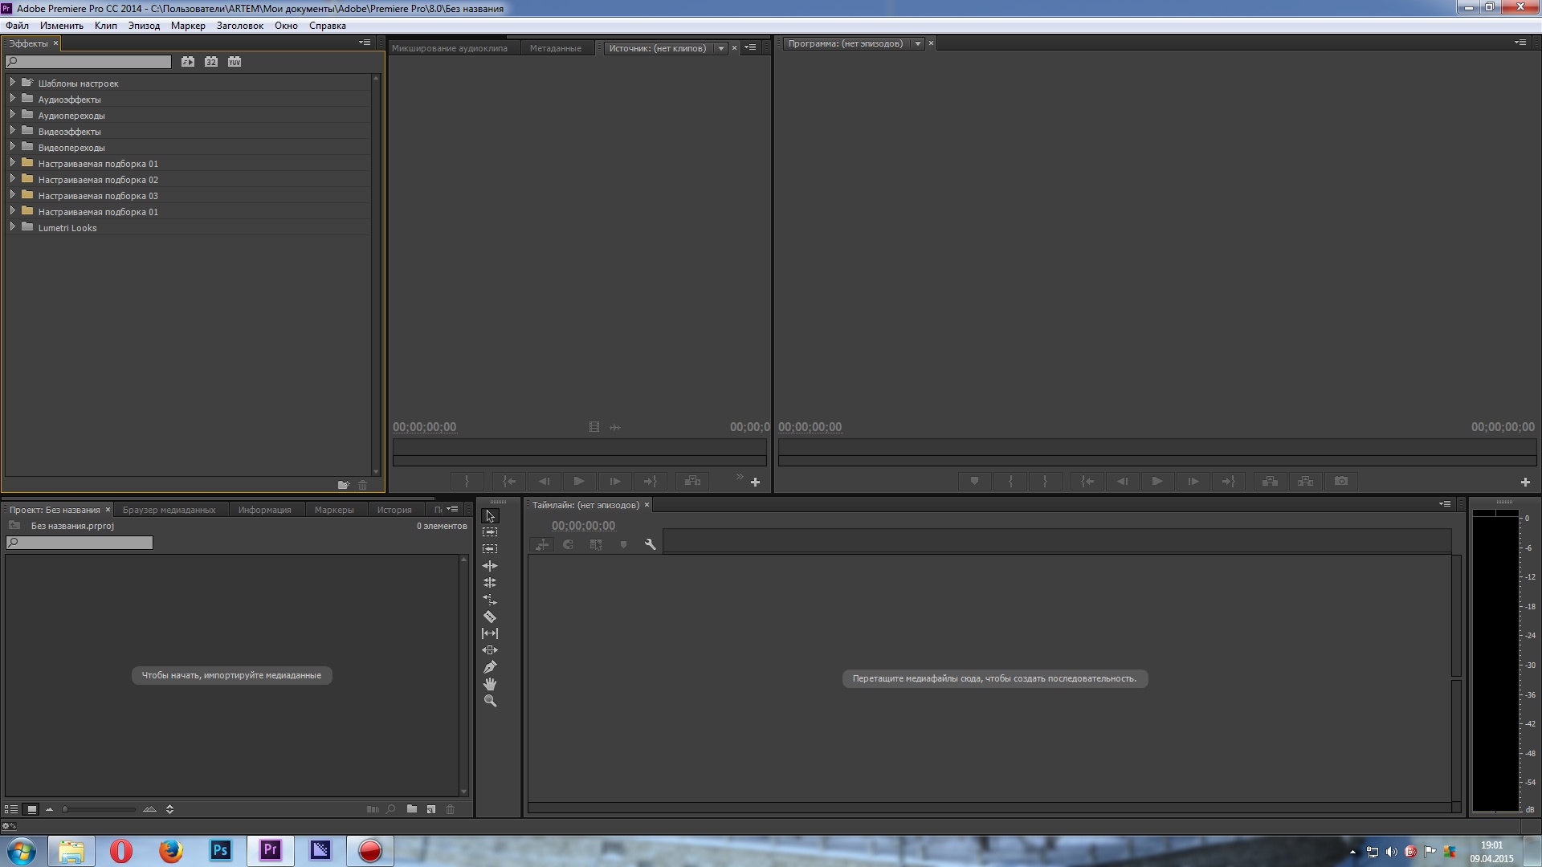Open the Маркеры tab

click(334, 510)
